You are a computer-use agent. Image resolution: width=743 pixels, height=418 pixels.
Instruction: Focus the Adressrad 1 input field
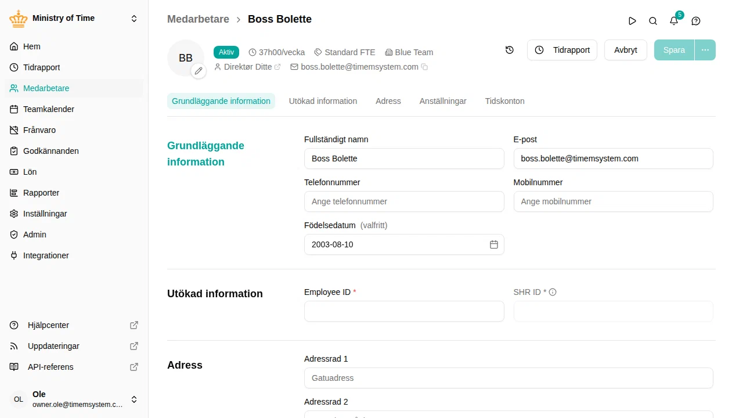point(508,378)
